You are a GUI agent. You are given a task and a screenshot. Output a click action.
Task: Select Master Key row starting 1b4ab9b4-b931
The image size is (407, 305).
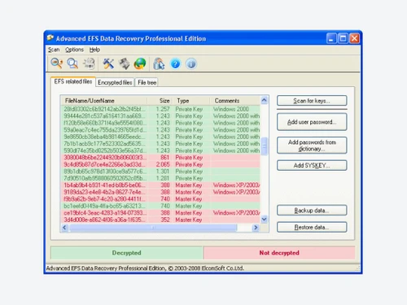tap(160, 185)
